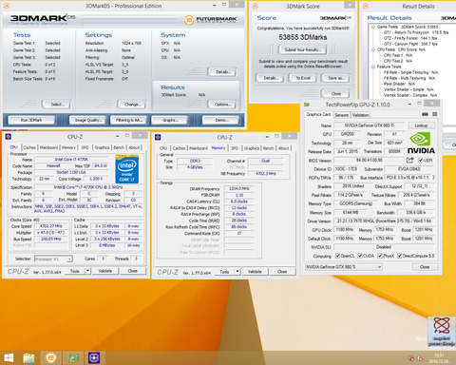Open the Processor #1 selection dropdown
The width and height of the screenshot is (456, 365).
[x=53, y=259]
